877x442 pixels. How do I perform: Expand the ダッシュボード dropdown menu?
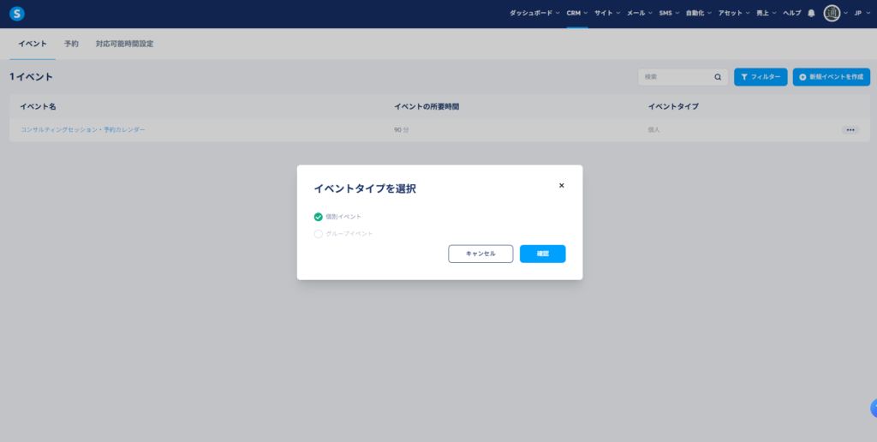pyautogui.click(x=534, y=14)
